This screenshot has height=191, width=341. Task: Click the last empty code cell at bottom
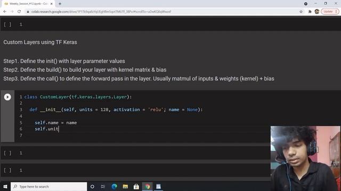(x=135, y=170)
